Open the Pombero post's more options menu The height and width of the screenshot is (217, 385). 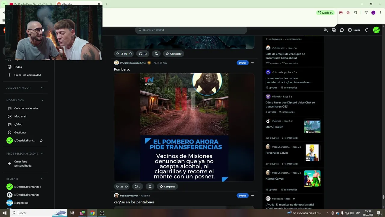(253, 63)
